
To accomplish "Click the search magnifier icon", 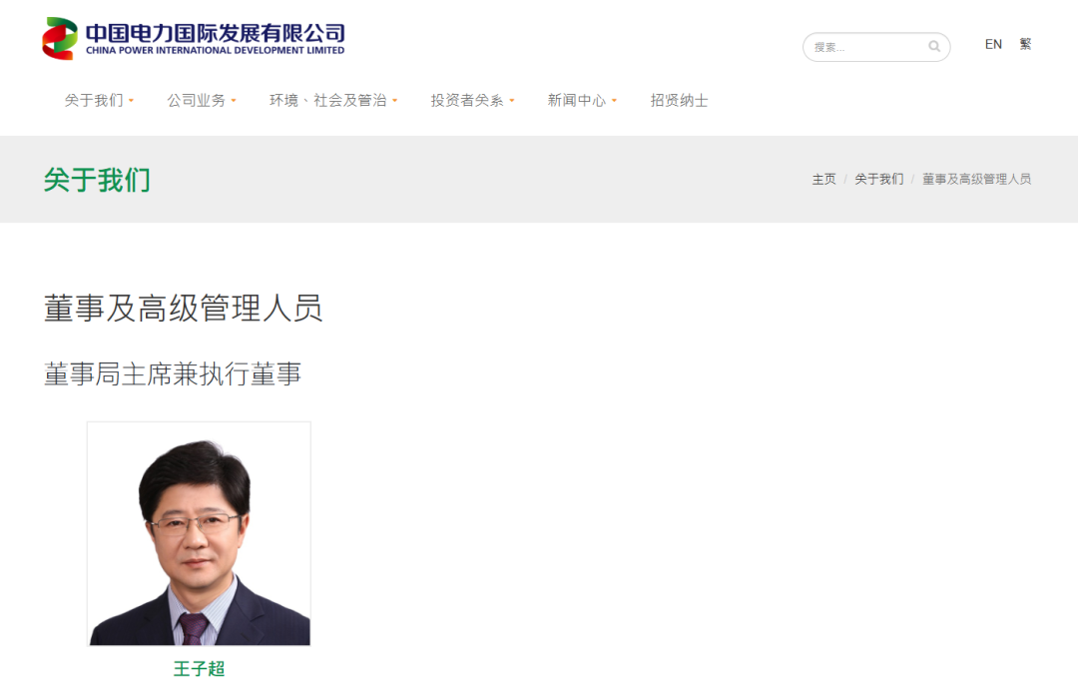I will pos(933,46).
